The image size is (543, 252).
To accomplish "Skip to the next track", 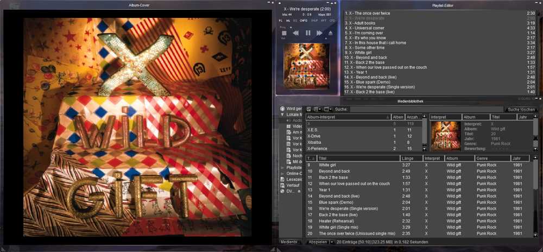I will click(319, 33).
